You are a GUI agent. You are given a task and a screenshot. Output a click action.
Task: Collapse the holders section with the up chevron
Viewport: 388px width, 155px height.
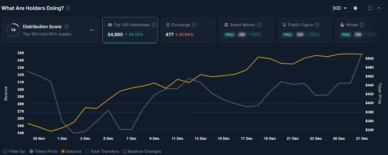click(379, 8)
